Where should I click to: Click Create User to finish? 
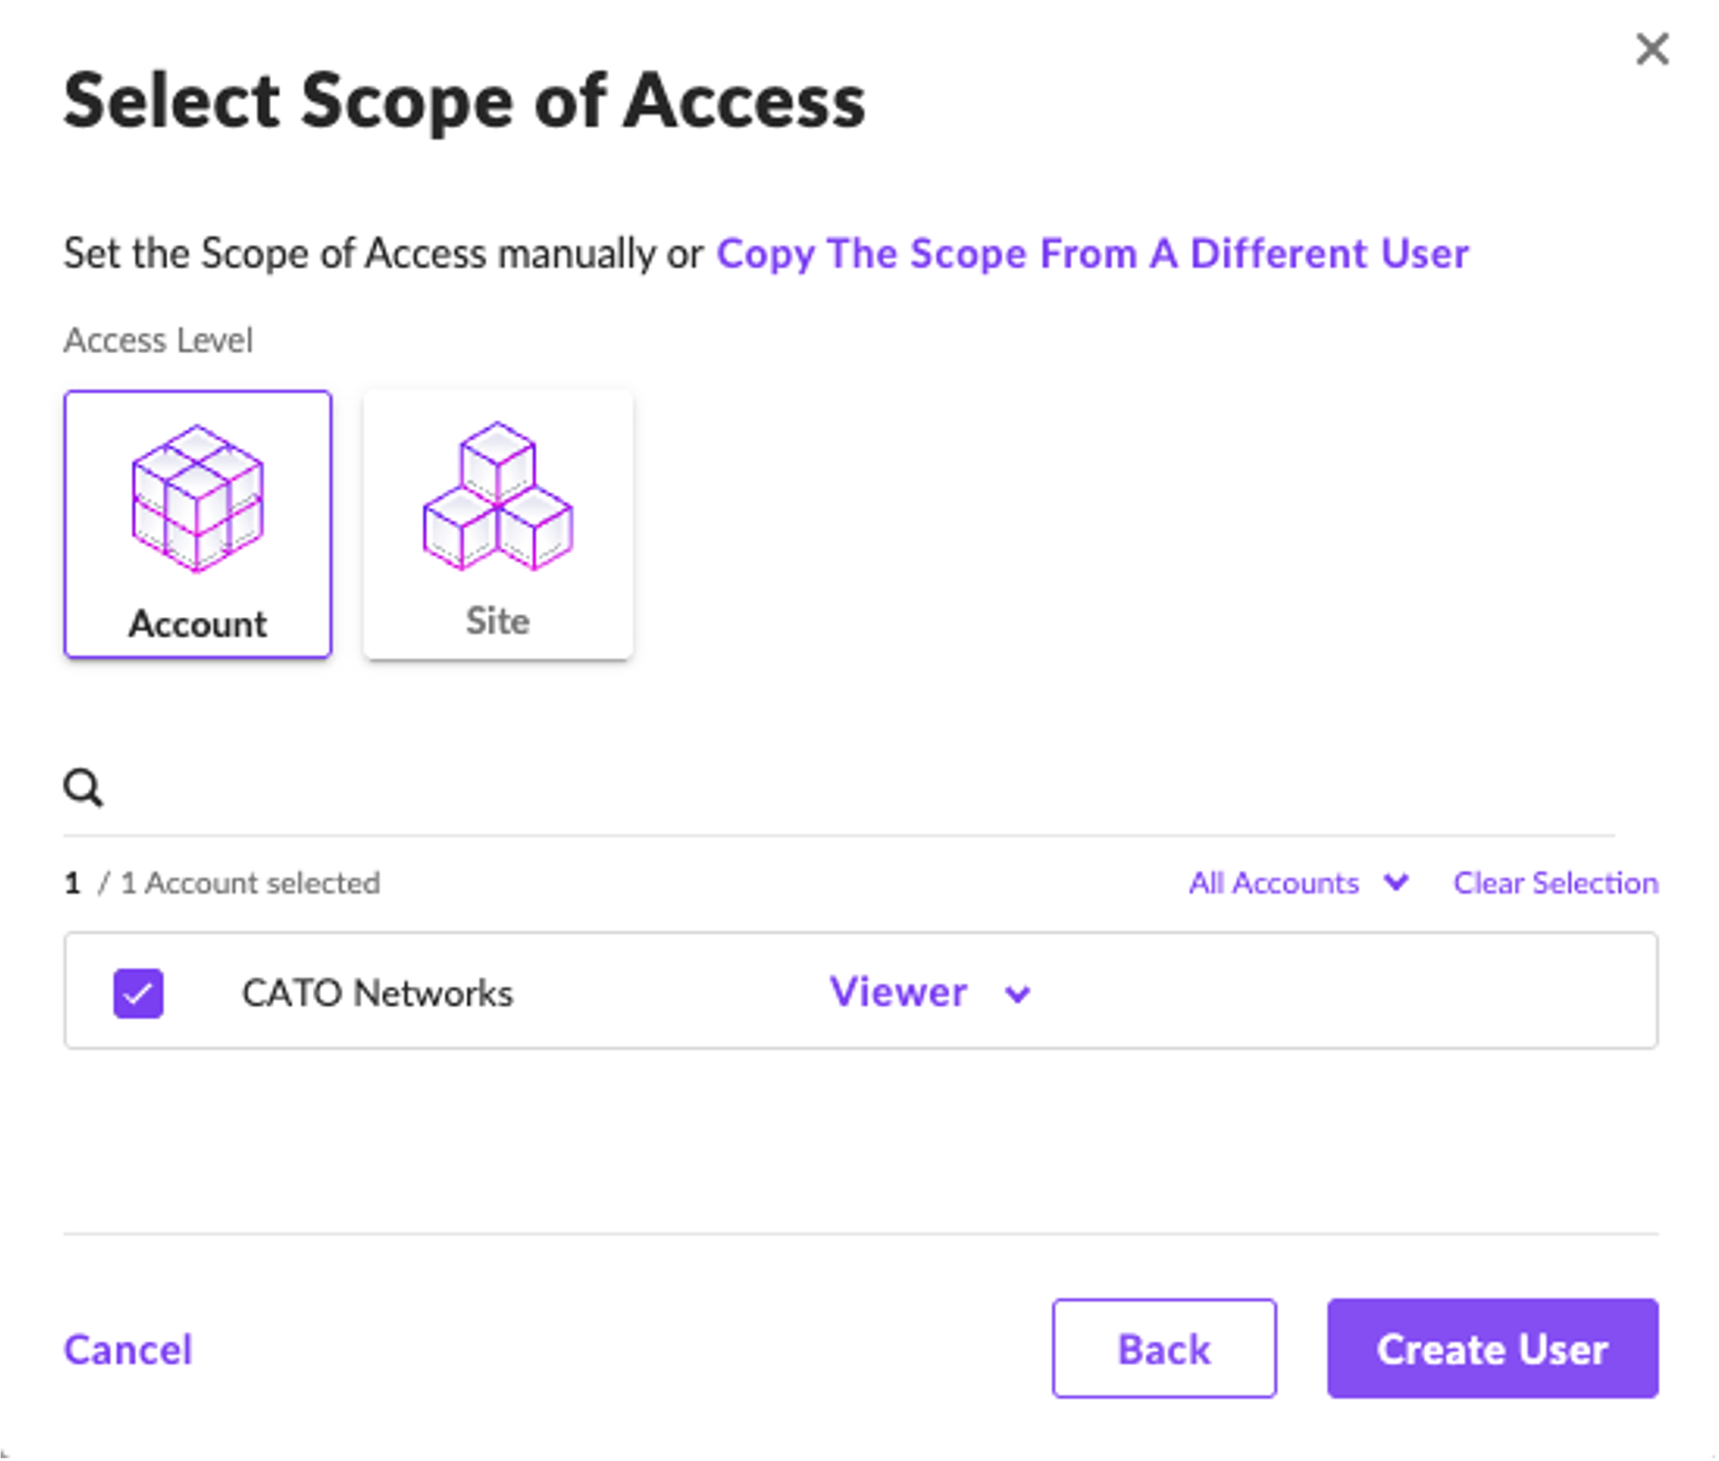1491,1350
